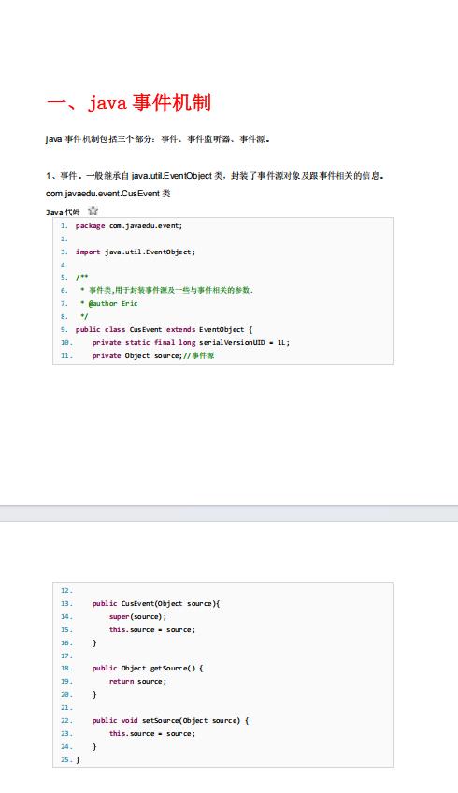Click the return source; line

click(x=137, y=682)
